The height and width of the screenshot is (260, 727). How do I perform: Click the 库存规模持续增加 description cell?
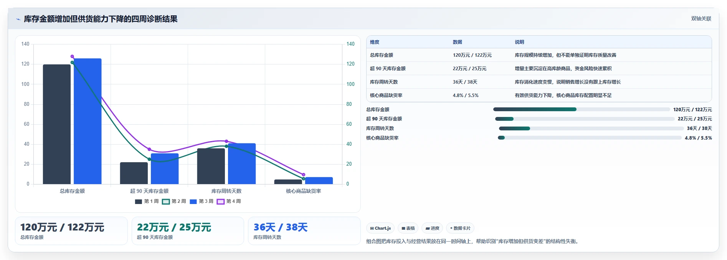(565, 55)
